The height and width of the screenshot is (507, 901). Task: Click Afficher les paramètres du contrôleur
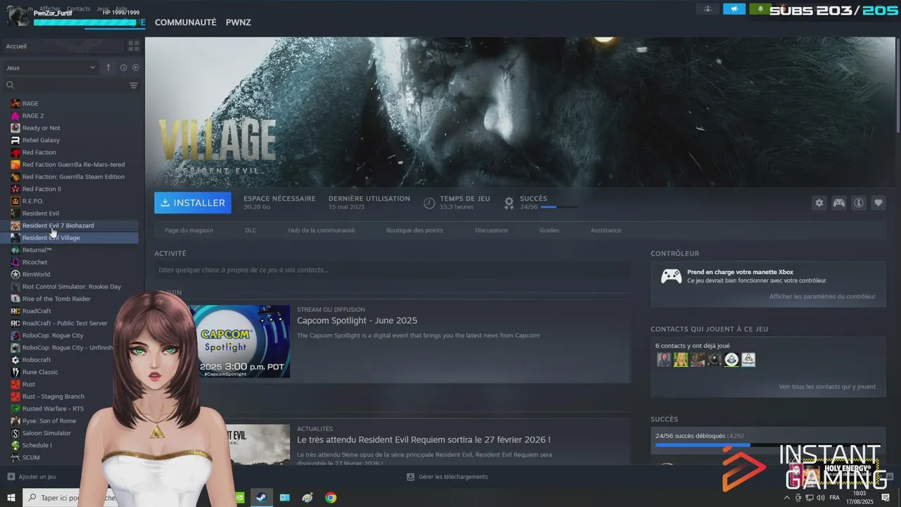click(822, 296)
